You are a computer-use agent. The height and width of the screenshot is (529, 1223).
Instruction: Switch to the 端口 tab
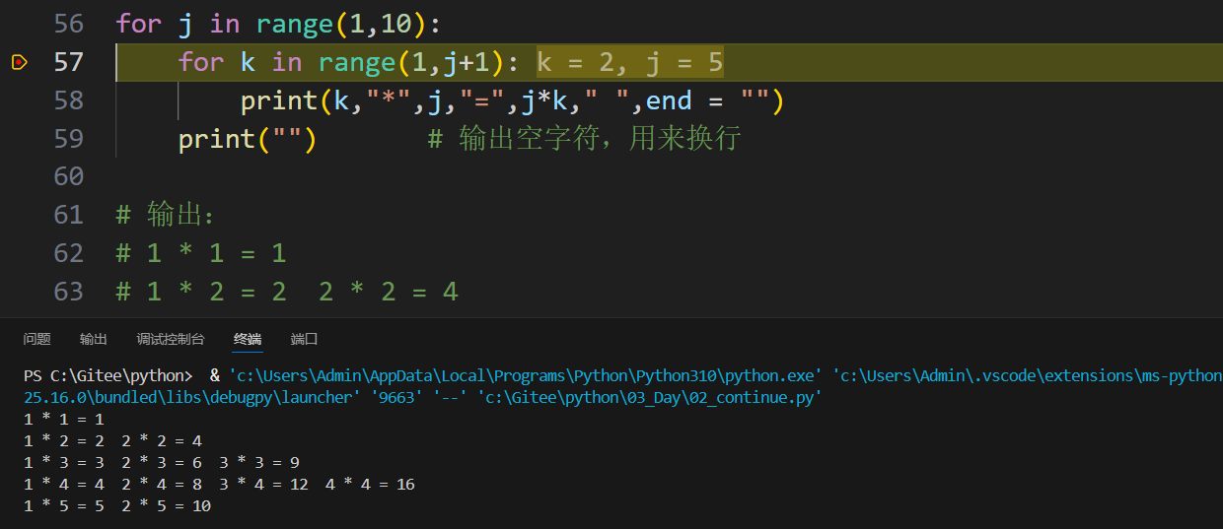(x=304, y=339)
